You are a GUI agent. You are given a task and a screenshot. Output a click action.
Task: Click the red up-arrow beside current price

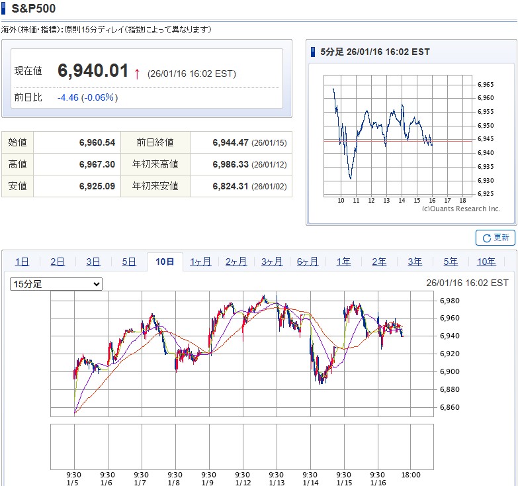pos(137,73)
